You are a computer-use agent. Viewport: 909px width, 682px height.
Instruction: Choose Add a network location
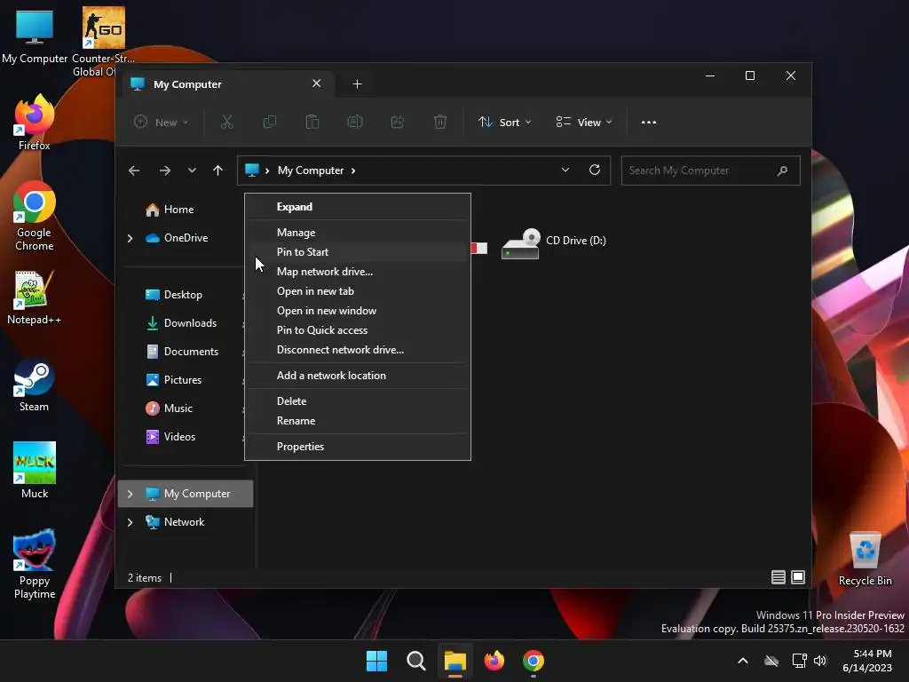pos(358,376)
